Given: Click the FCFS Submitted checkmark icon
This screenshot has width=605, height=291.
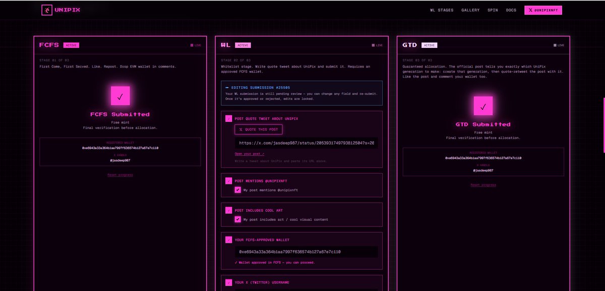Looking at the screenshot, I should coord(120,96).
